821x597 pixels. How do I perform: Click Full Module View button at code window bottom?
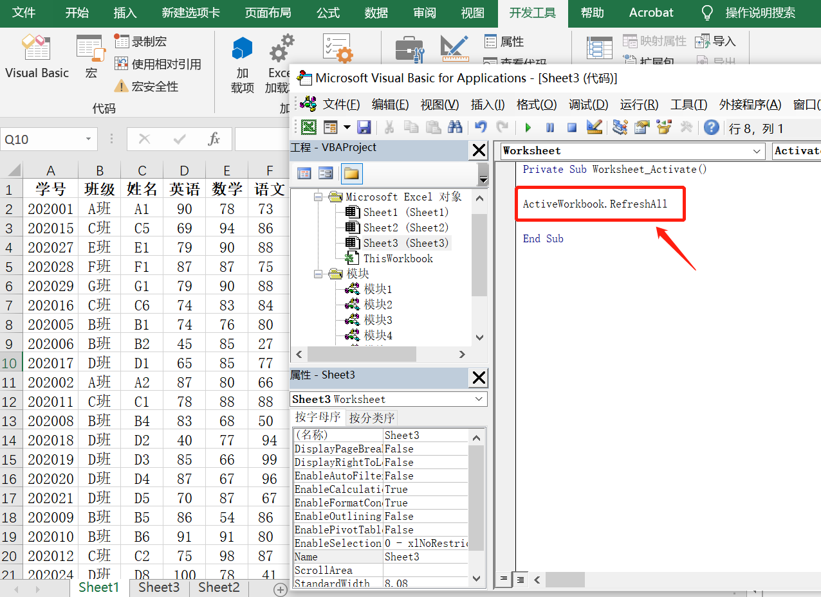(x=520, y=579)
